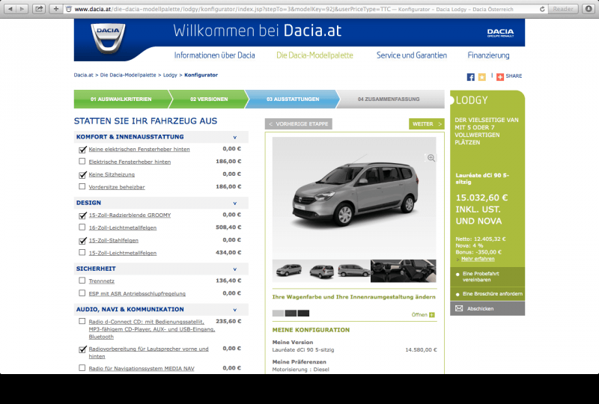599x404 pixels.
Task: Uncheck Radiovorbereitung für Lautsprecher option
Action: click(82, 349)
